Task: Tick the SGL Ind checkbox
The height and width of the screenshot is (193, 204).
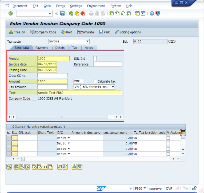Action: click(95, 59)
